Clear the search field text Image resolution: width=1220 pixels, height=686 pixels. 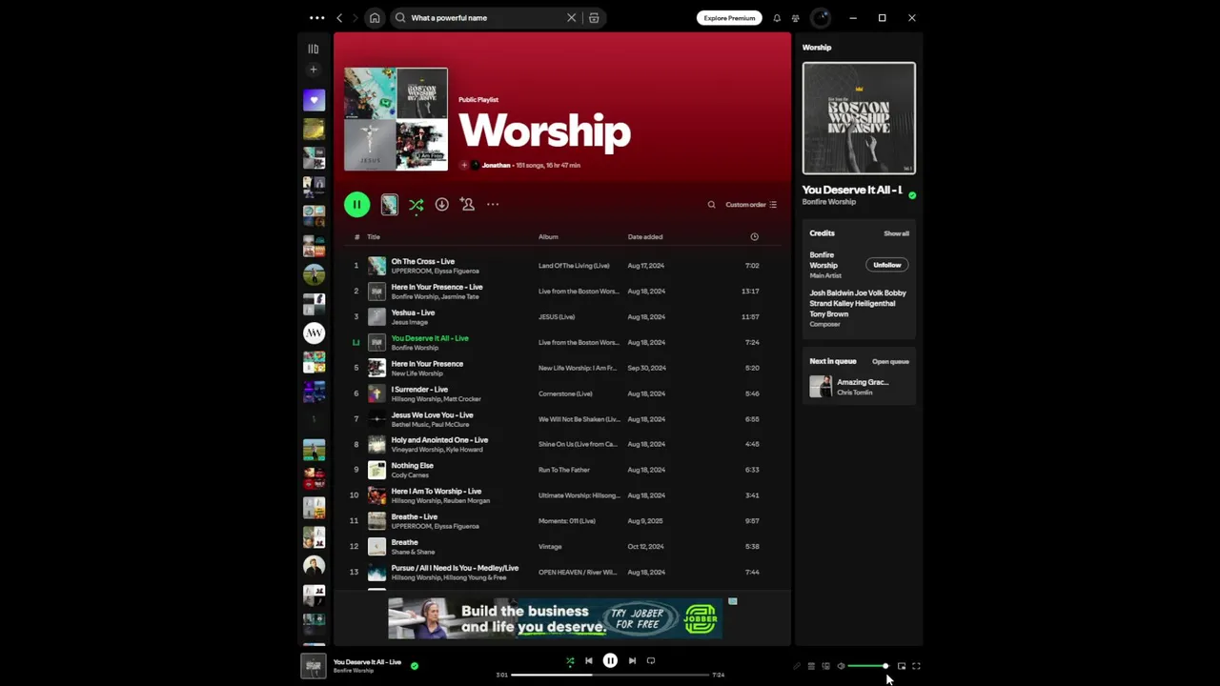[x=572, y=17]
